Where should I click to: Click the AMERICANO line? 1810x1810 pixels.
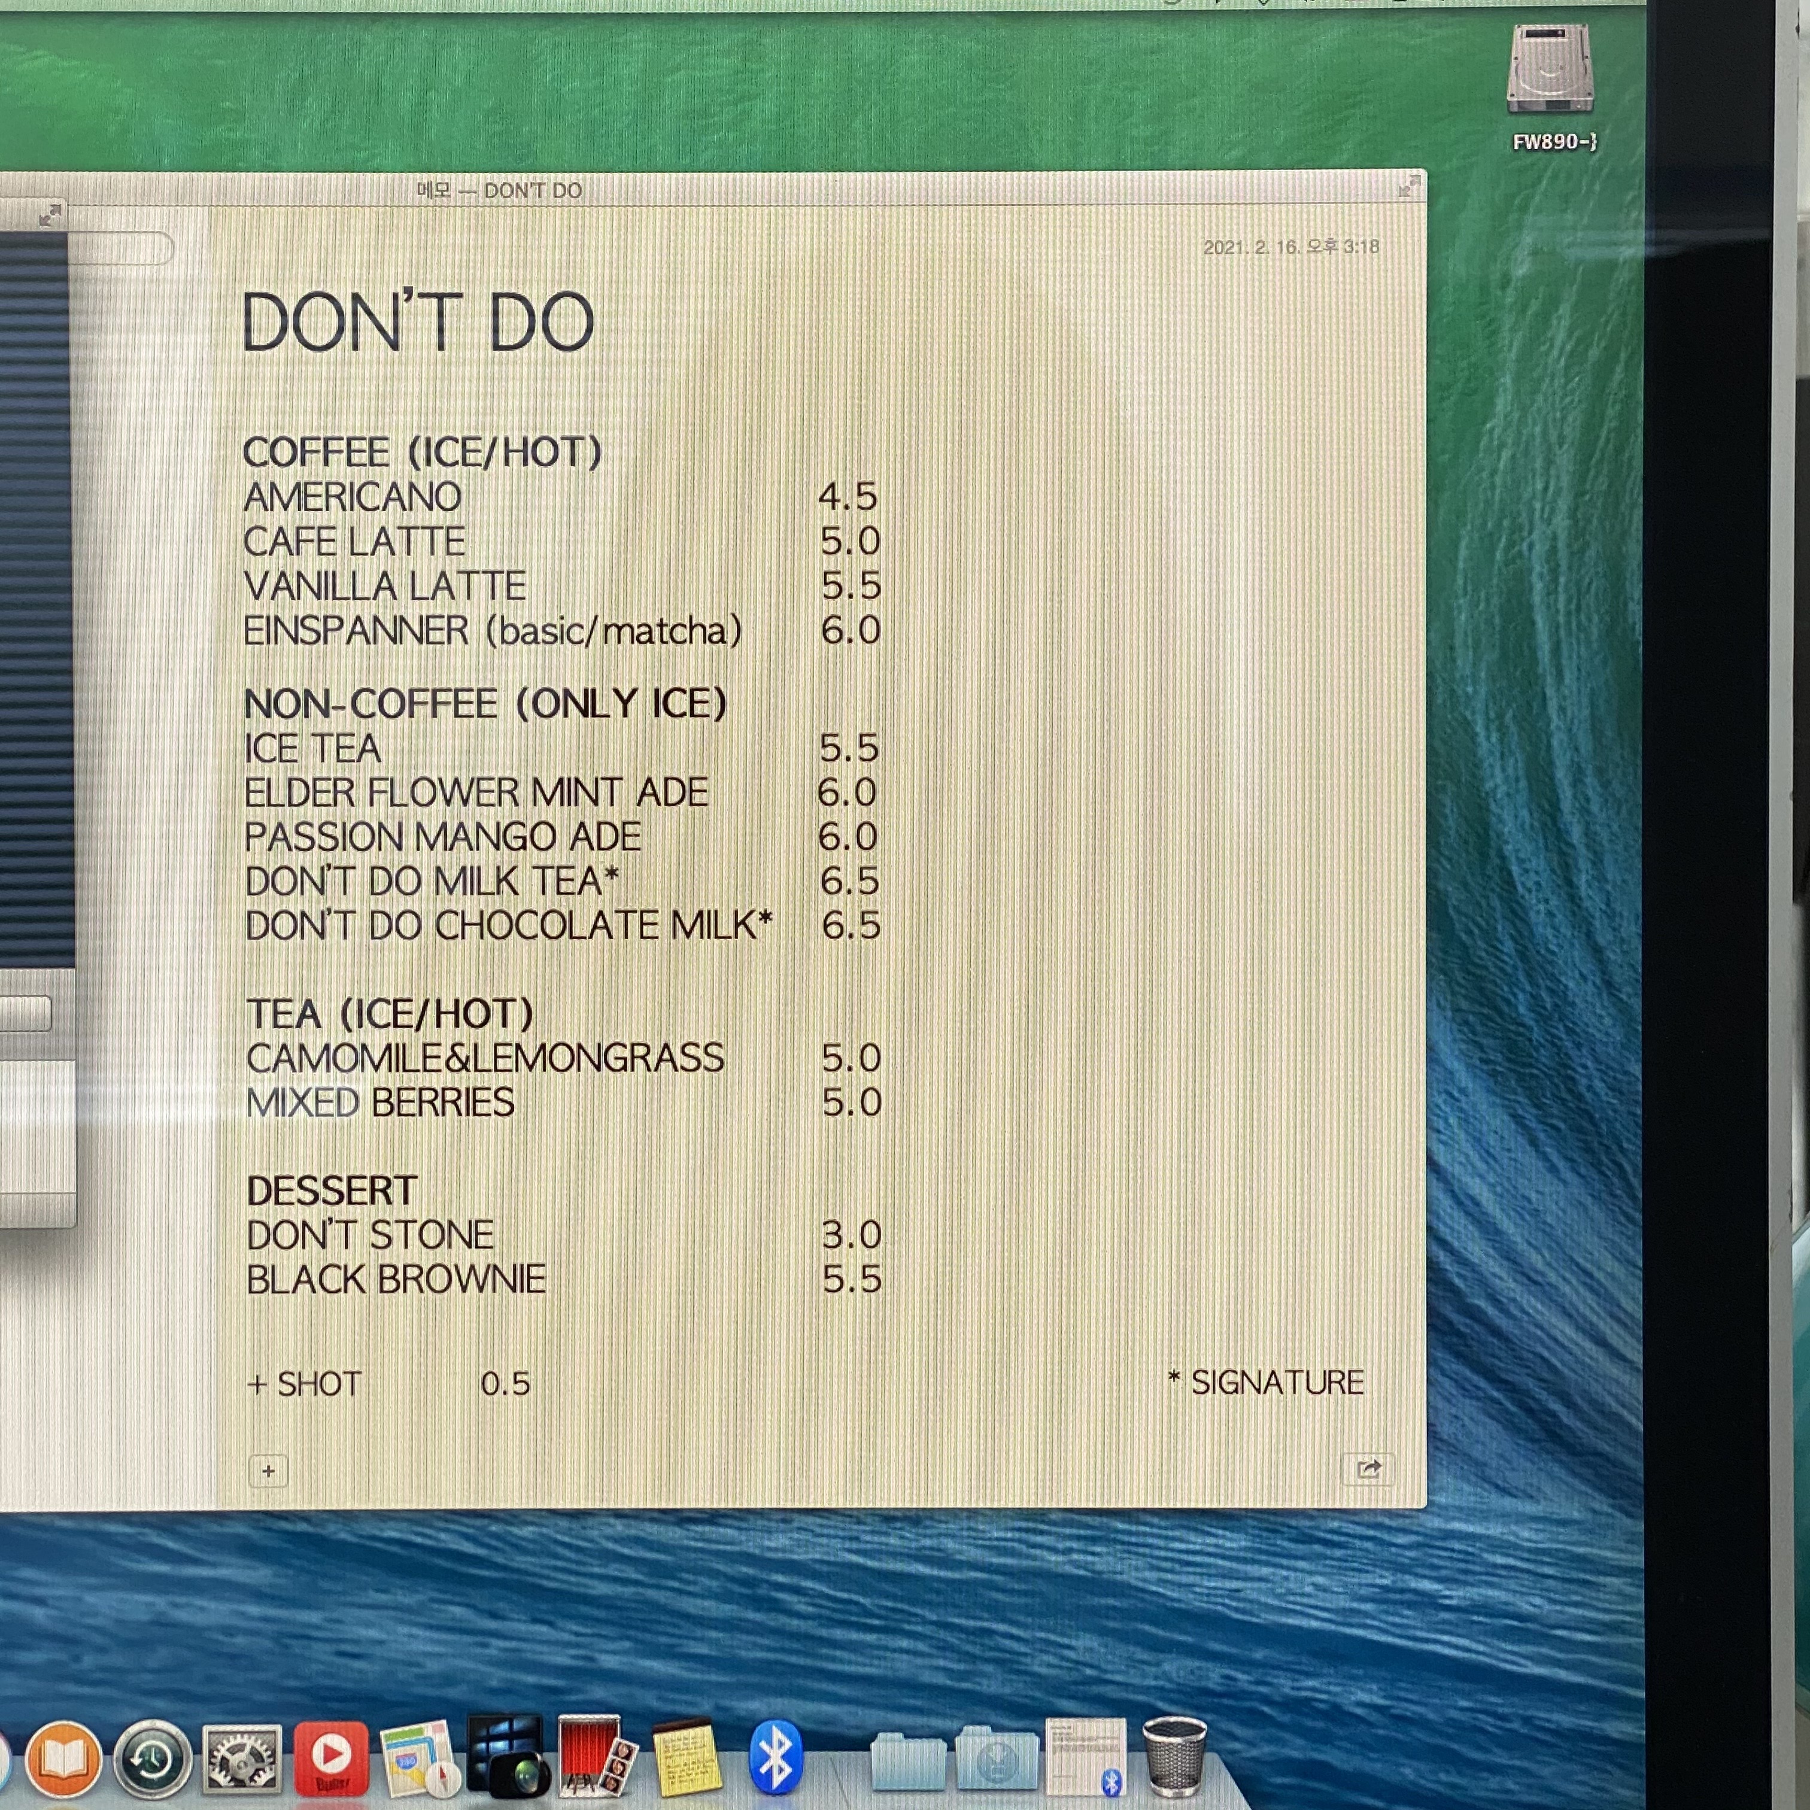[353, 497]
